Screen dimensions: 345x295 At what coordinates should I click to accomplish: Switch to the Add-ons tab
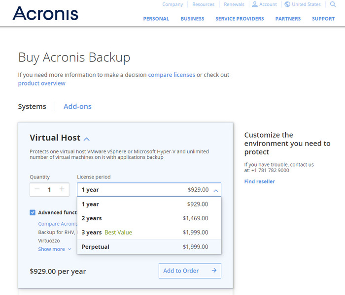tap(77, 107)
